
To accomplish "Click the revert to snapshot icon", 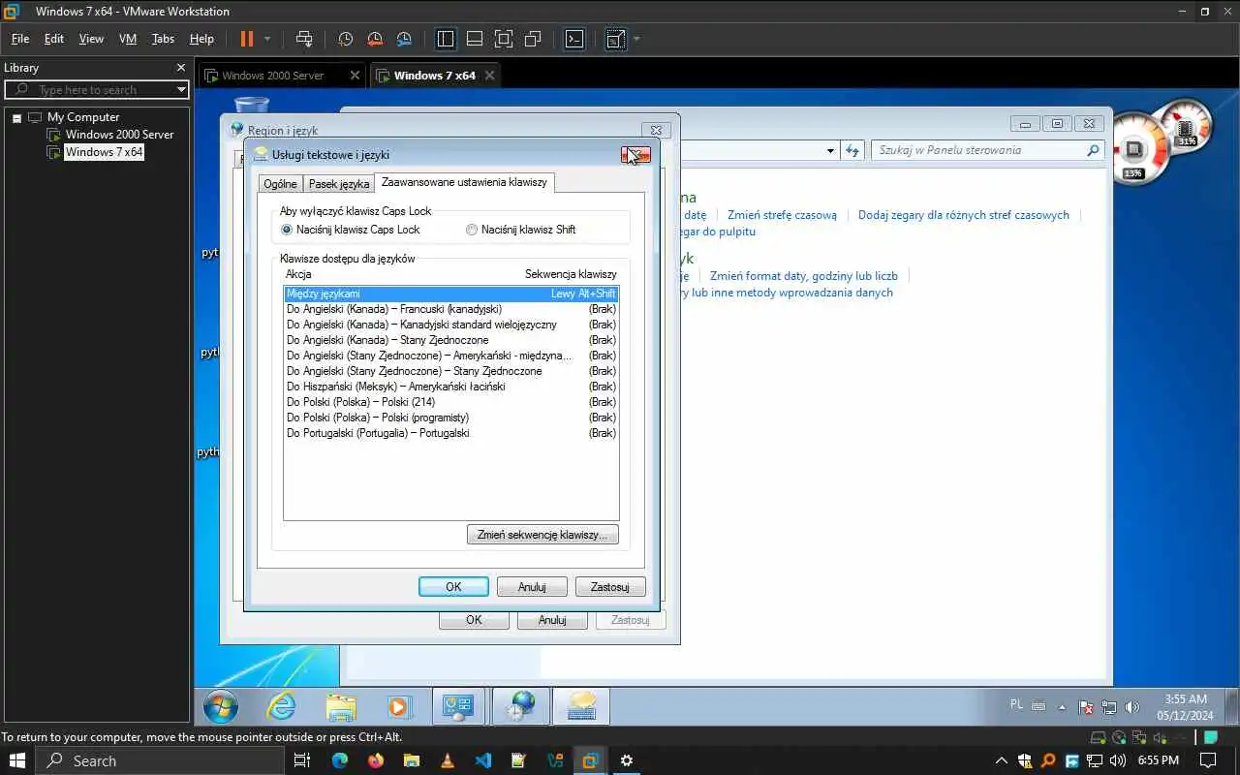I will [375, 39].
